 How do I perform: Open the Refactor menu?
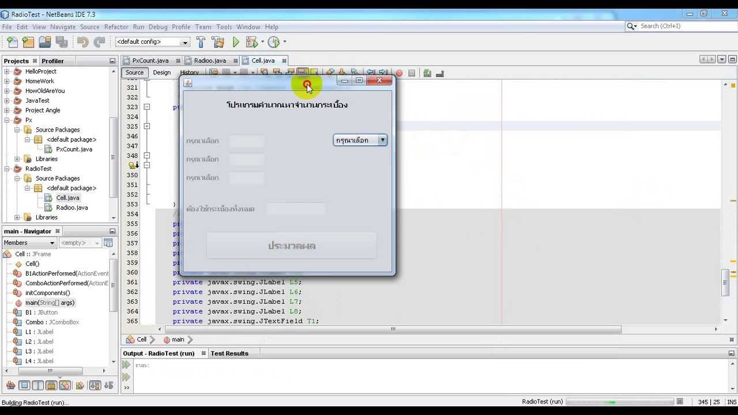pos(116,27)
